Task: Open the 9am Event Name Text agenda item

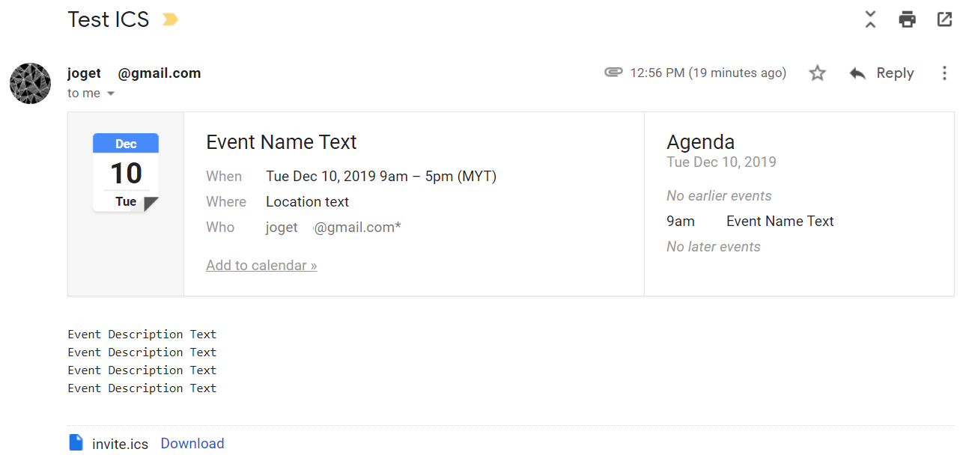Action: [780, 222]
